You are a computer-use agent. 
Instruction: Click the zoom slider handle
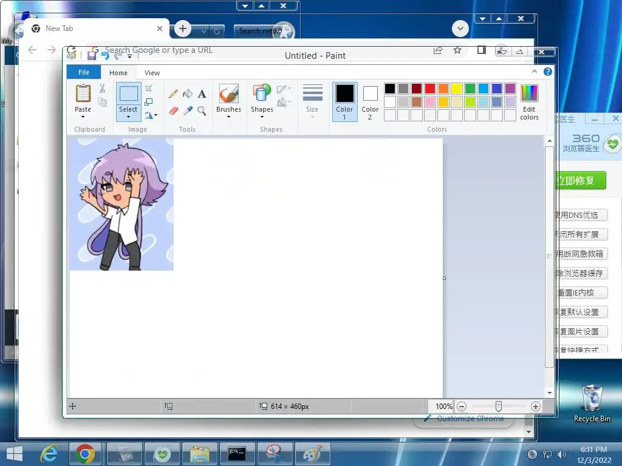tap(499, 406)
